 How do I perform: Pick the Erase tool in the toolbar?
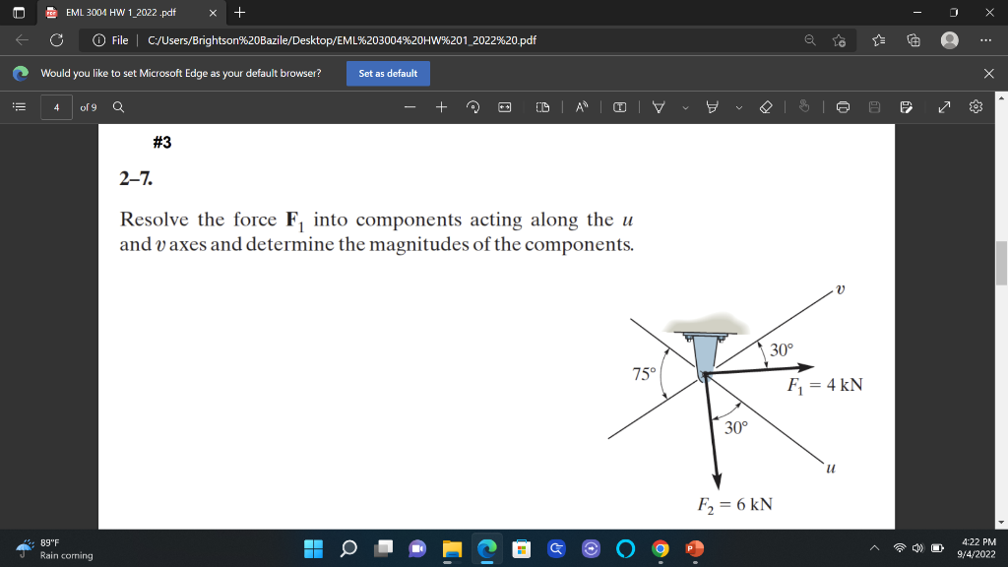[x=765, y=106]
